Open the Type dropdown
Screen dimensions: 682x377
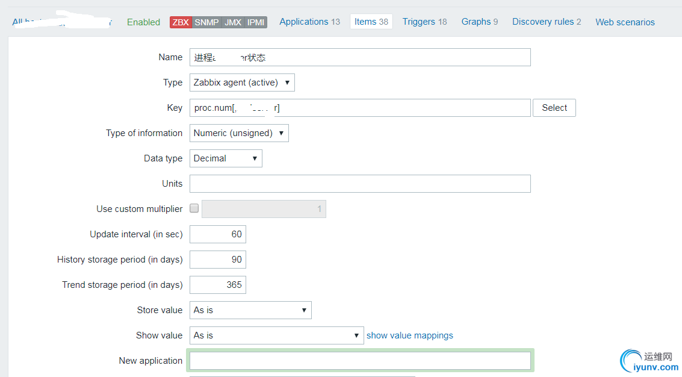point(242,83)
